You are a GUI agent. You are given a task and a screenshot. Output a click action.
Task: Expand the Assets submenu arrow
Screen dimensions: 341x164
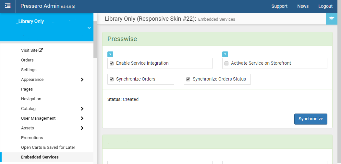(82, 128)
